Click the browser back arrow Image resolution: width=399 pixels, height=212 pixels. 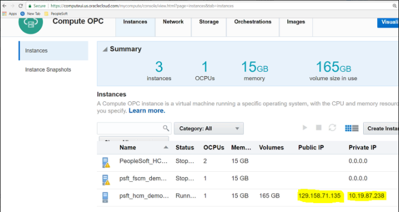pyautogui.click(x=4, y=6)
